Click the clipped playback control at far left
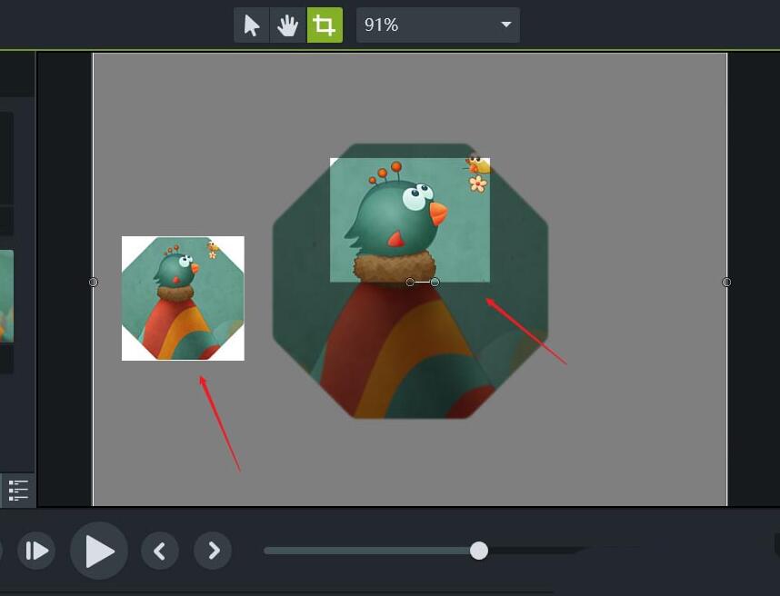780x596 pixels. pos(5,551)
